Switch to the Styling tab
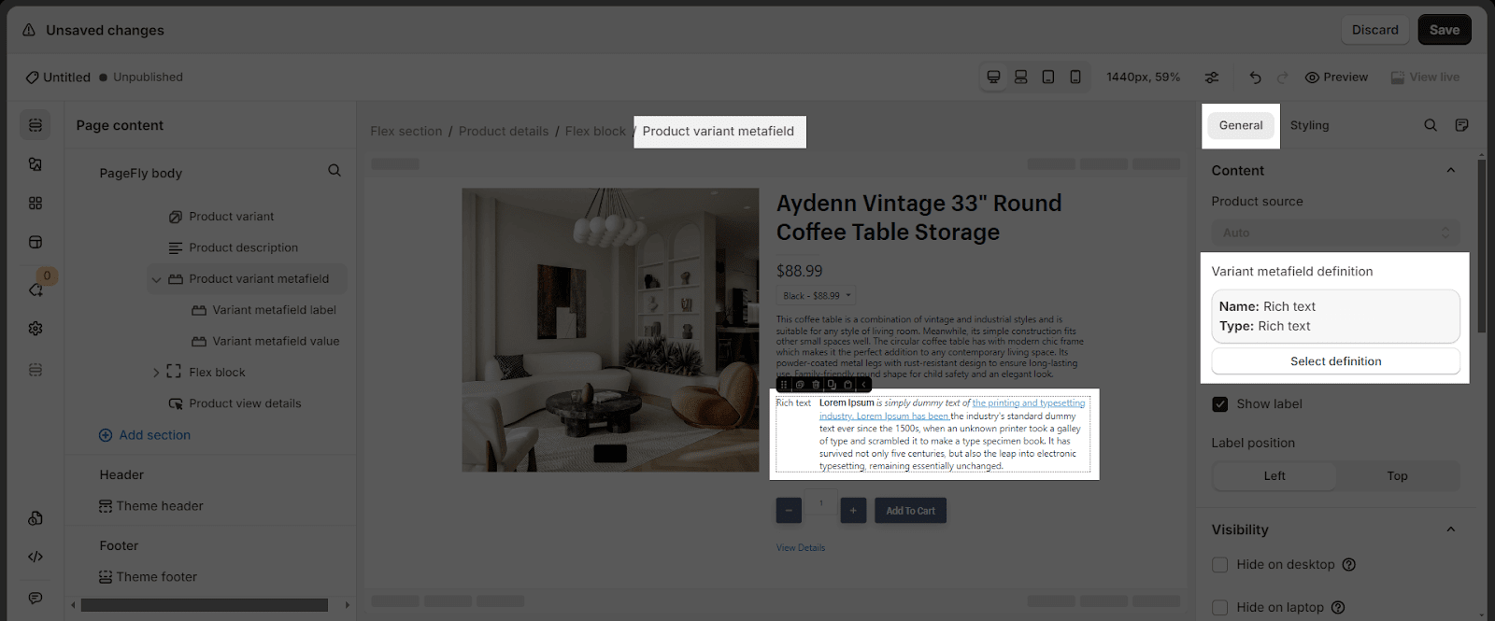Screen dimensions: 1495x621 tap(1309, 125)
